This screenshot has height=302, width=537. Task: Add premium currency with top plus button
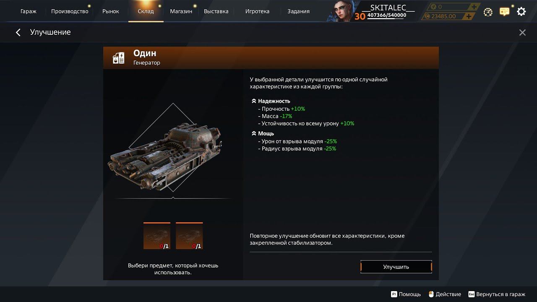click(x=474, y=7)
